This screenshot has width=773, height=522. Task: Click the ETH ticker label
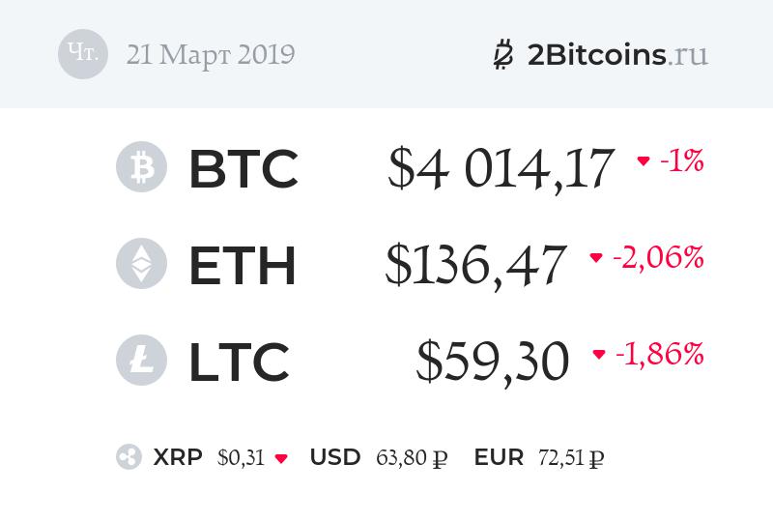click(242, 265)
